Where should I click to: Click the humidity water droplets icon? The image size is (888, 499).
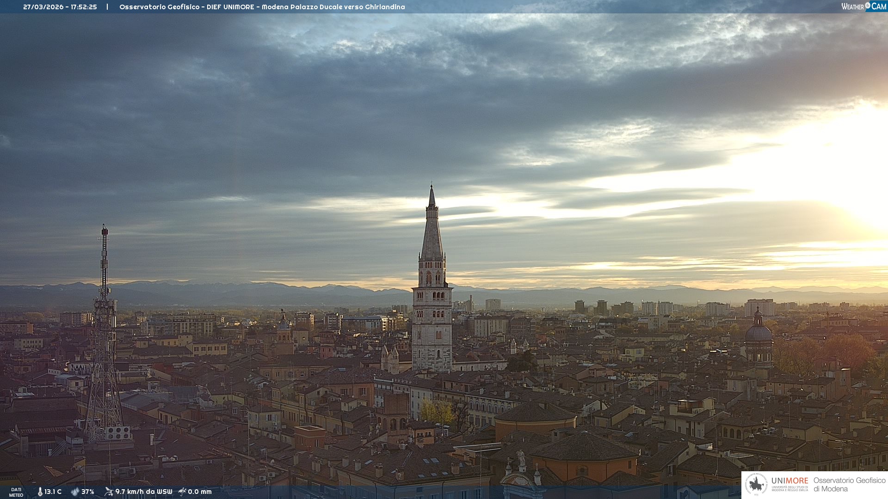point(75,492)
